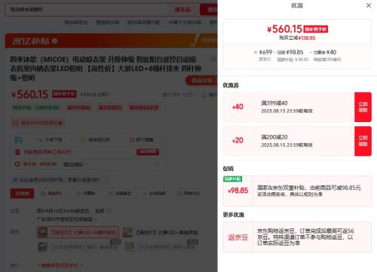Click the ¥98.85 promotion amount
Image resolution: width=377 pixels, height=272 pixels.
pos(238,191)
